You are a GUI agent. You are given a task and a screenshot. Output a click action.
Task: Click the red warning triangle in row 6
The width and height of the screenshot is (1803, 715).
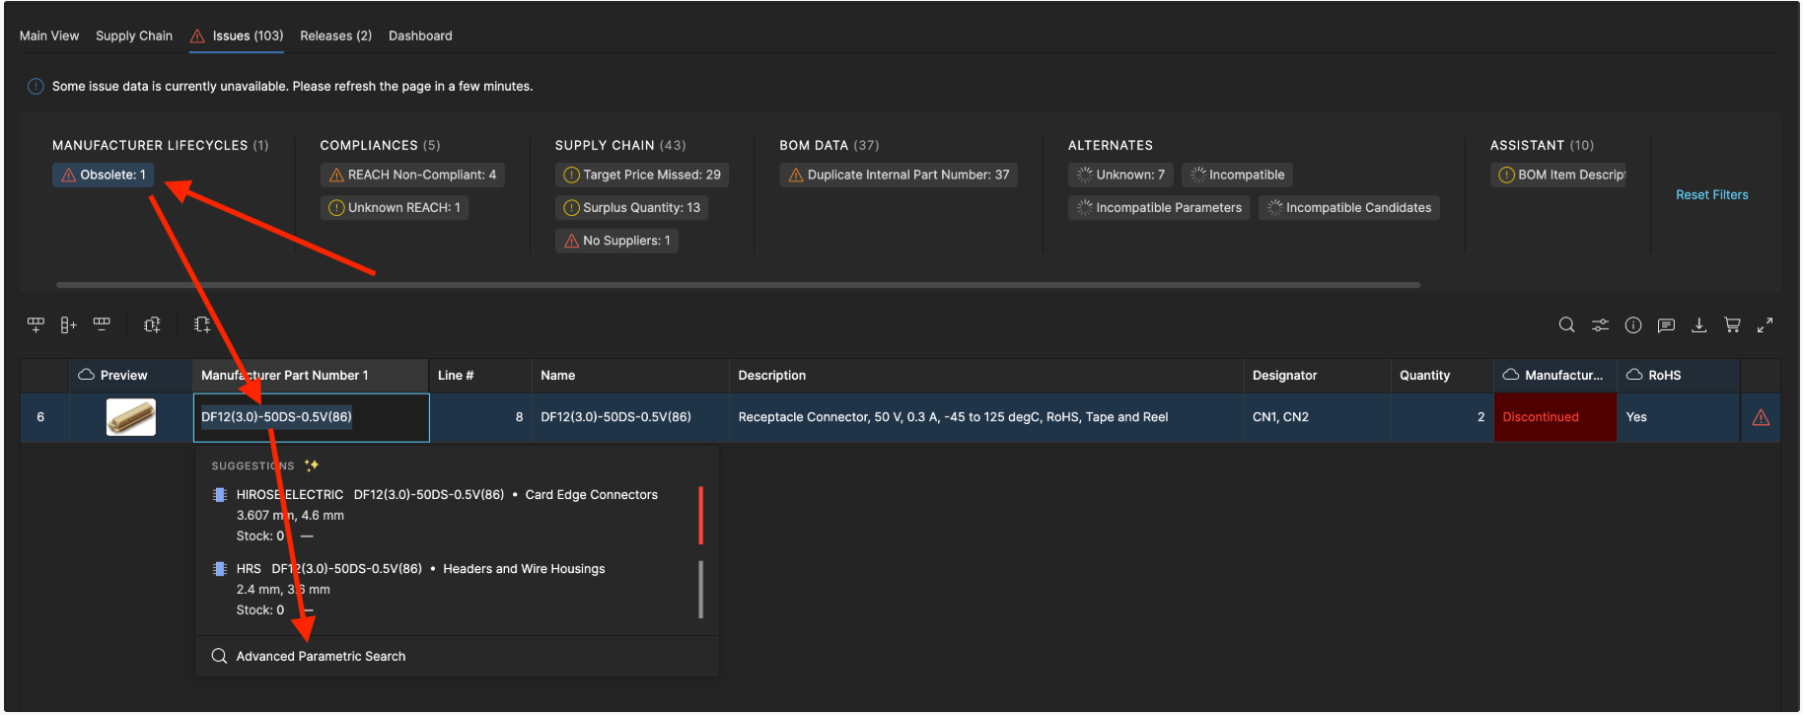(1761, 417)
